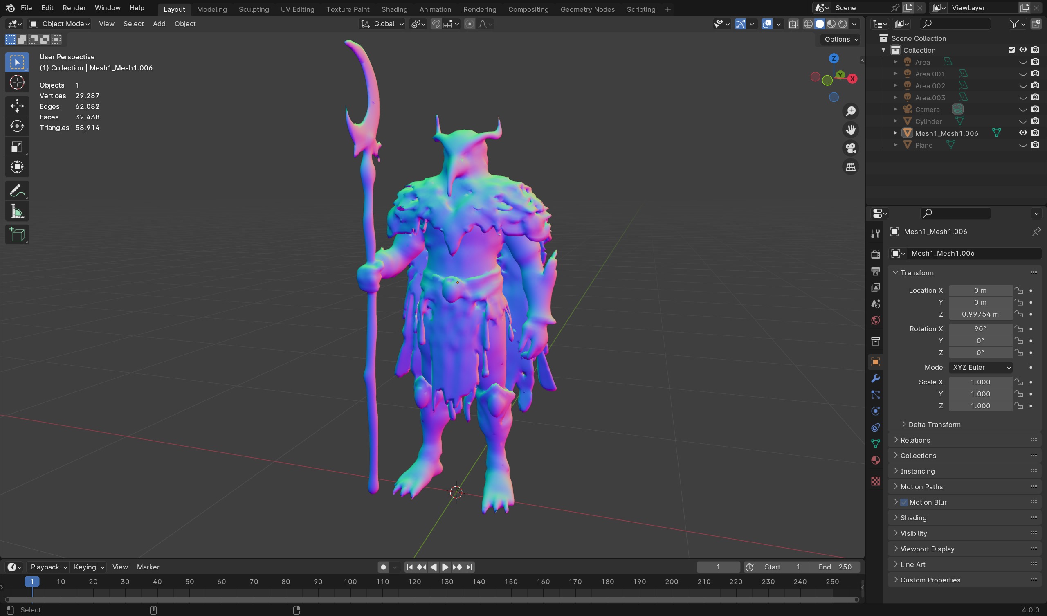Toggle viewport gizmos

click(x=740, y=24)
